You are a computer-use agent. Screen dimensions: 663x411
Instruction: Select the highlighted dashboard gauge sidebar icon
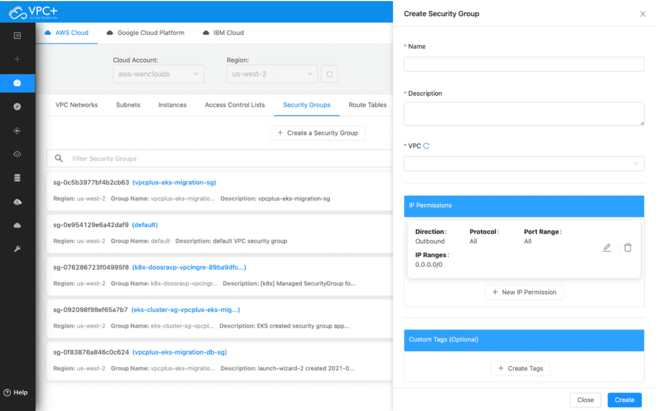(17, 83)
